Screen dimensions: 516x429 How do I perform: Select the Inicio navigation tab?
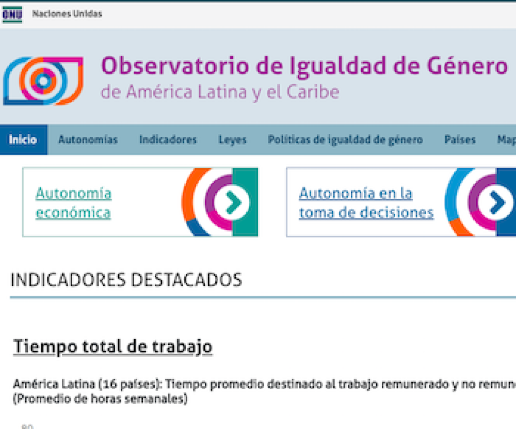coord(23,139)
